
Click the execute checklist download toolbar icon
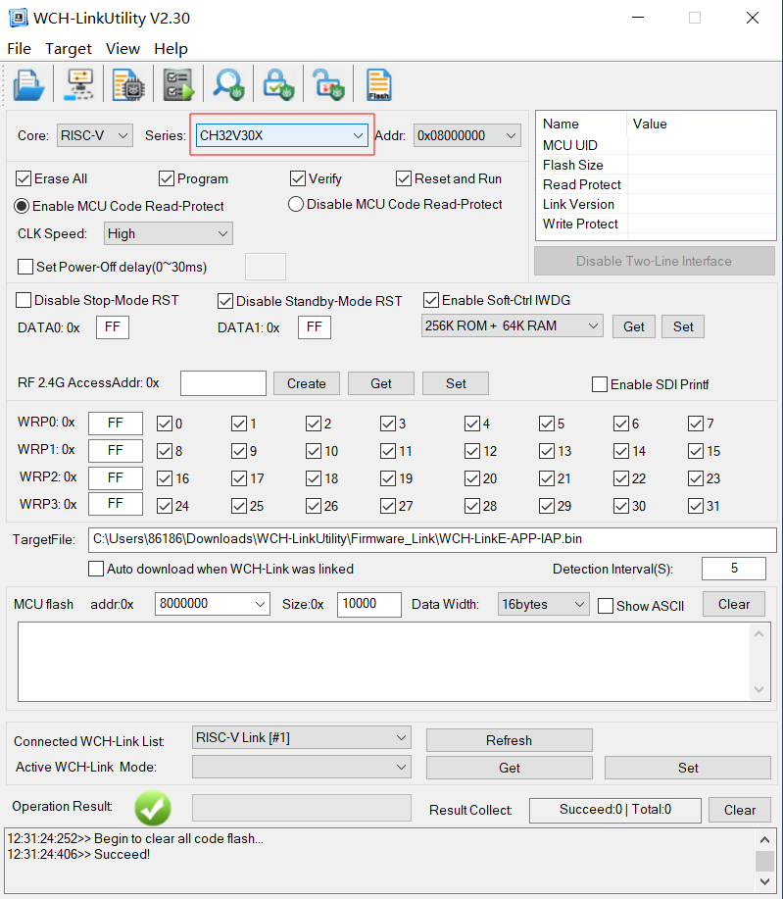pyautogui.click(x=178, y=85)
